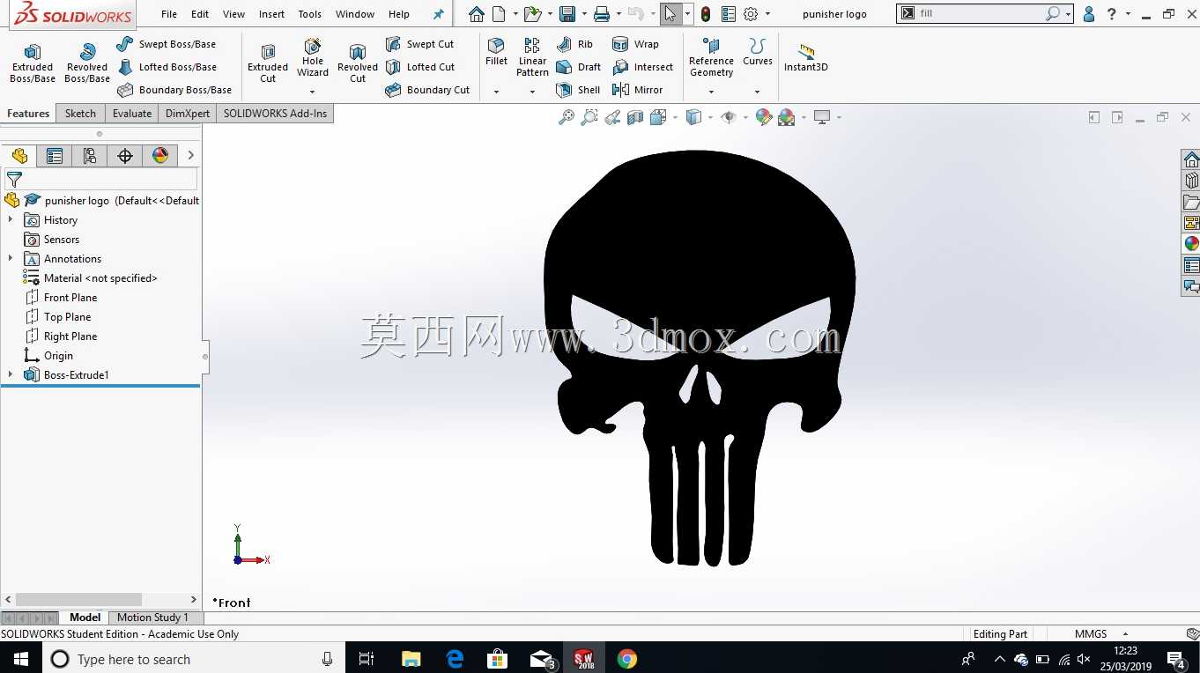This screenshot has height=673, width=1200.
Task: Open the Options gear icon
Action: click(751, 14)
